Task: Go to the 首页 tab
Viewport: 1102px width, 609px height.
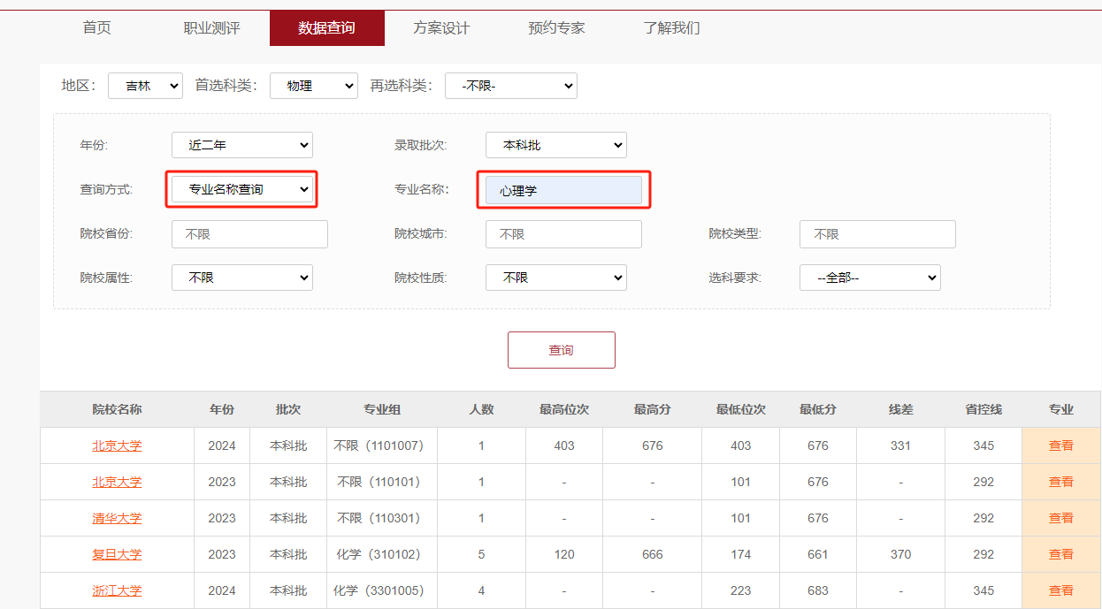Action: click(97, 28)
